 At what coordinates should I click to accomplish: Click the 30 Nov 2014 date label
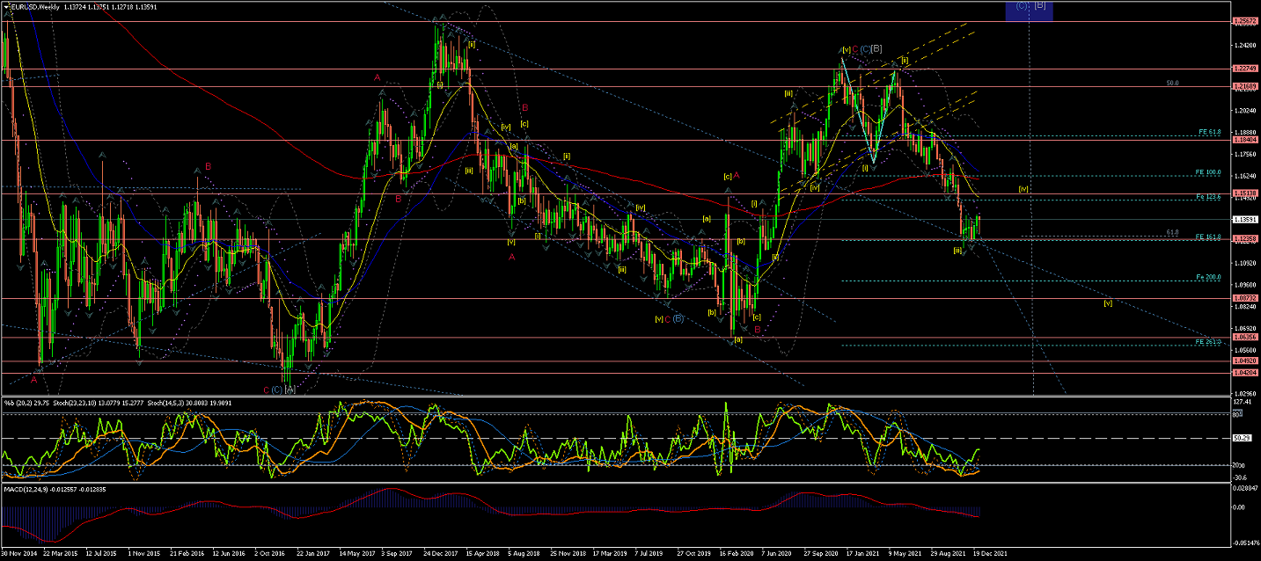pos(19,554)
